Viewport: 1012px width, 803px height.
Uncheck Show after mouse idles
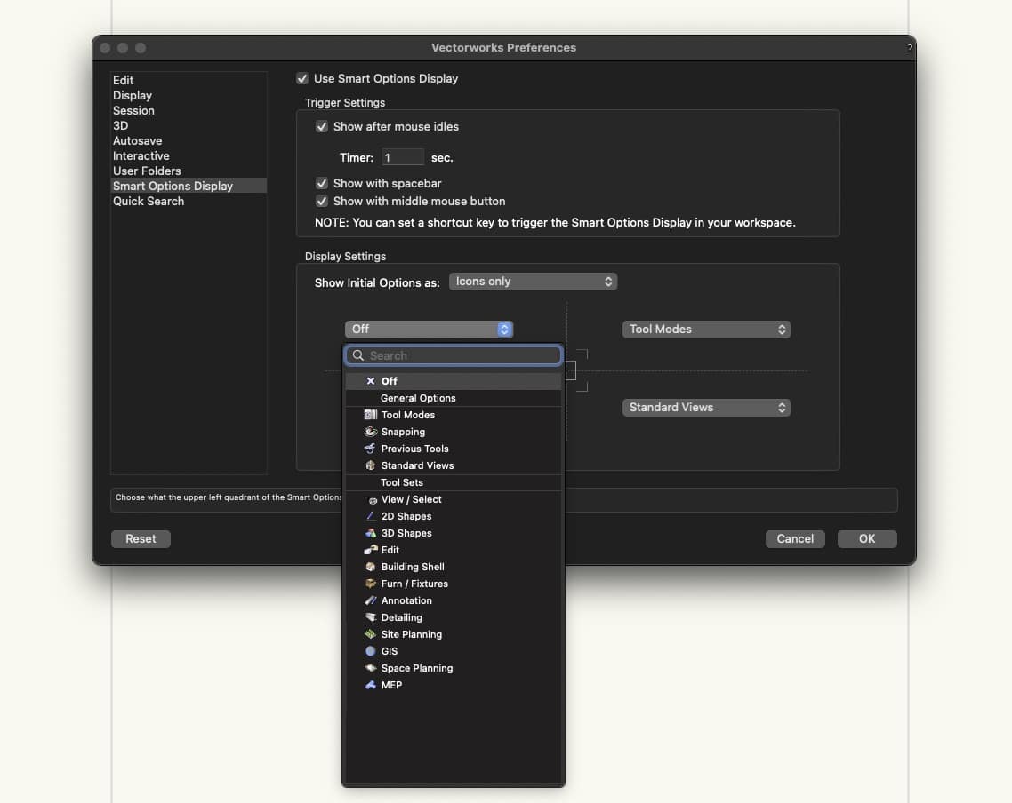point(321,126)
